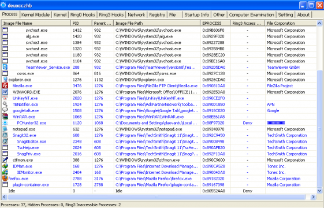Click the plugin-container.exe window icon

[x=5, y=185]
